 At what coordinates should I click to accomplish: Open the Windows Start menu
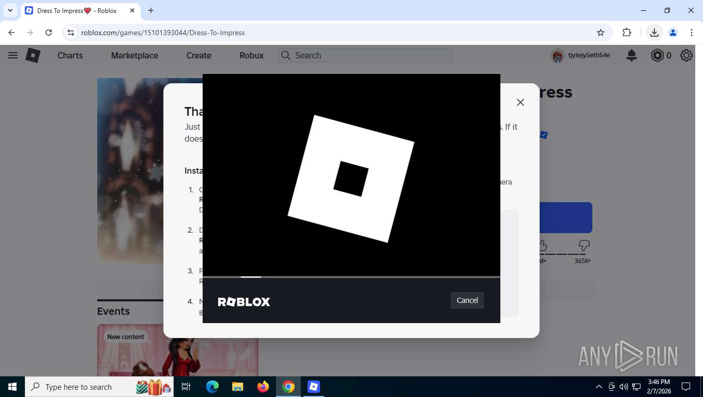pos(12,387)
